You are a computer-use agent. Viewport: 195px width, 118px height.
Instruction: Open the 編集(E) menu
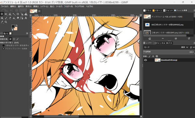[13, 7]
